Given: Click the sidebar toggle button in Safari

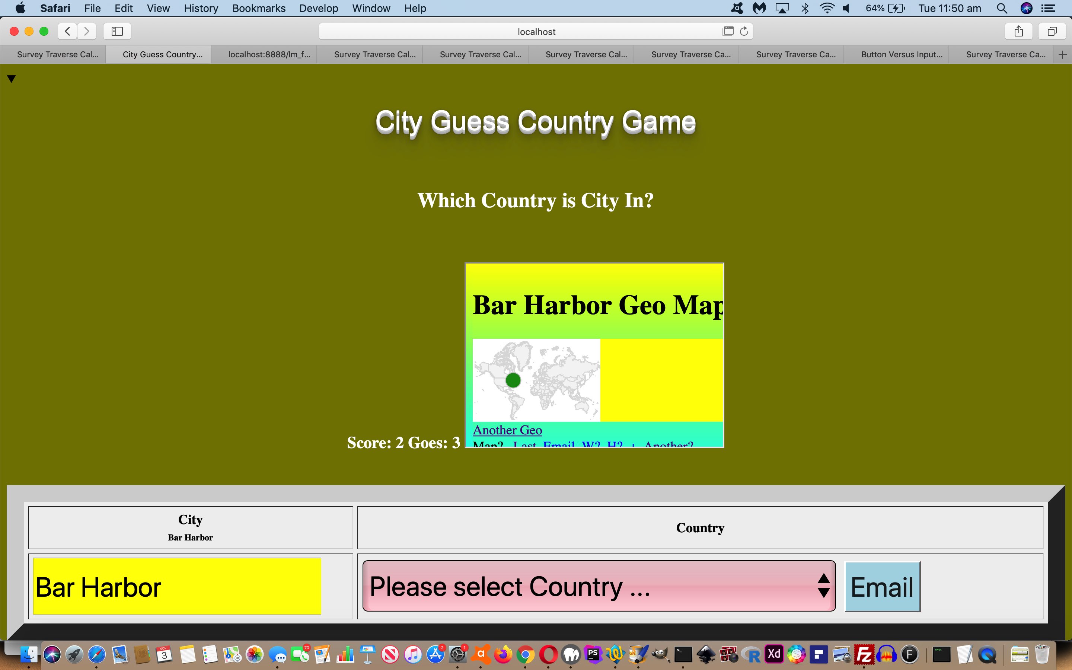Looking at the screenshot, I should (x=117, y=32).
